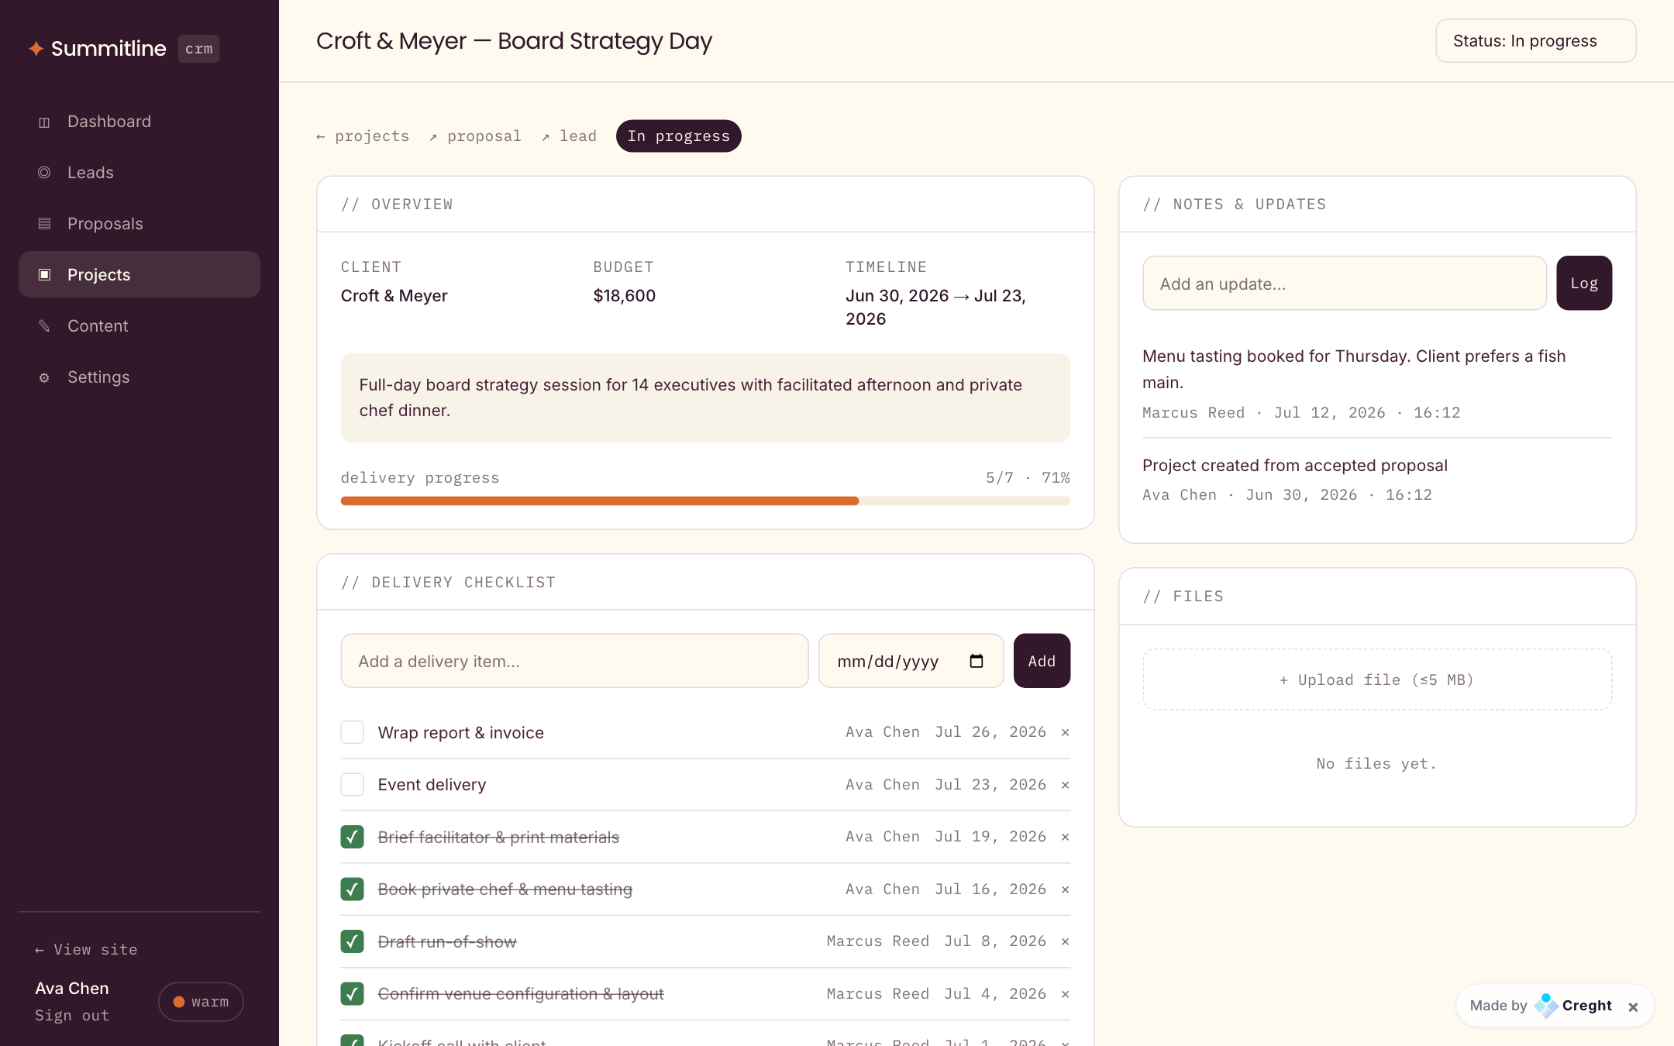The image size is (1674, 1046).
Task: Uncheck Confirm venue configuration & layout
Action: click(353, 994)
